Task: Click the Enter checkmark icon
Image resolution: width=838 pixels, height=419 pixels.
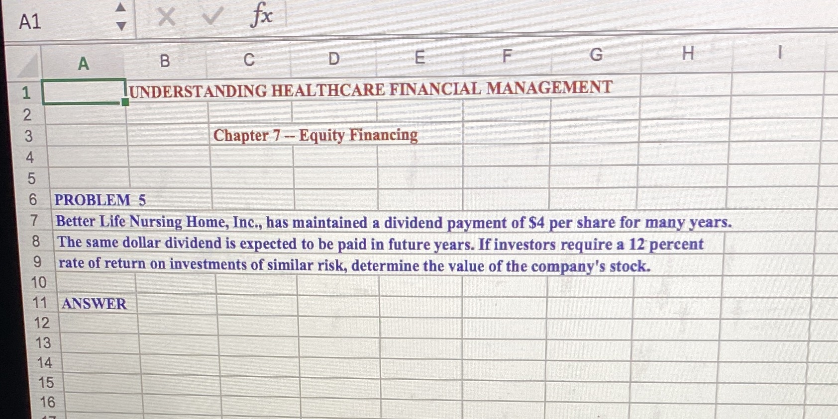Action: [215, 16]
